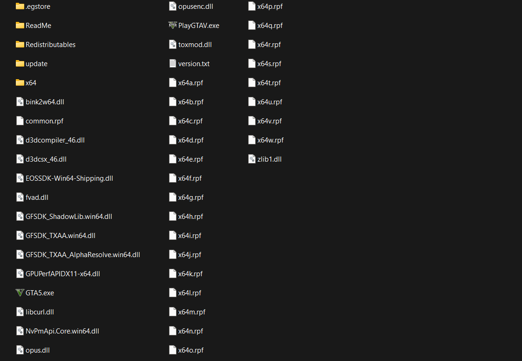The image size is (522, 361).
Task: Click the common.rpf file icon
Action: [x=20, y=121]
